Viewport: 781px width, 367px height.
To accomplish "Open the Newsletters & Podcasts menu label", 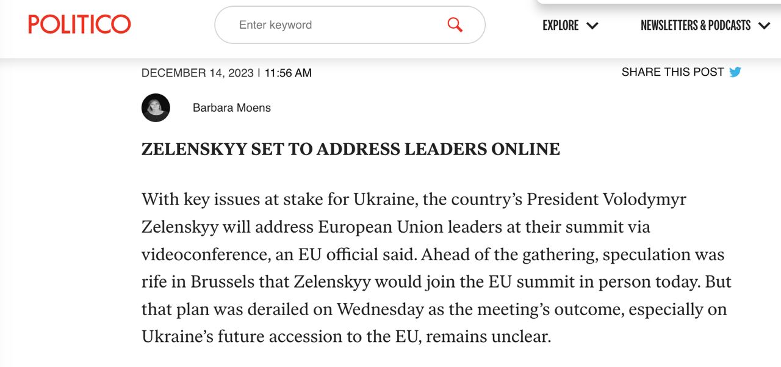I will pos(696,25).
